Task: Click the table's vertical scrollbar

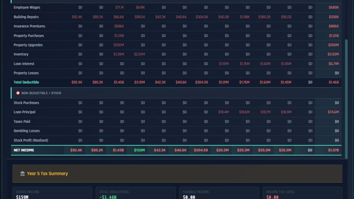Action: click(x=346, y=99)
